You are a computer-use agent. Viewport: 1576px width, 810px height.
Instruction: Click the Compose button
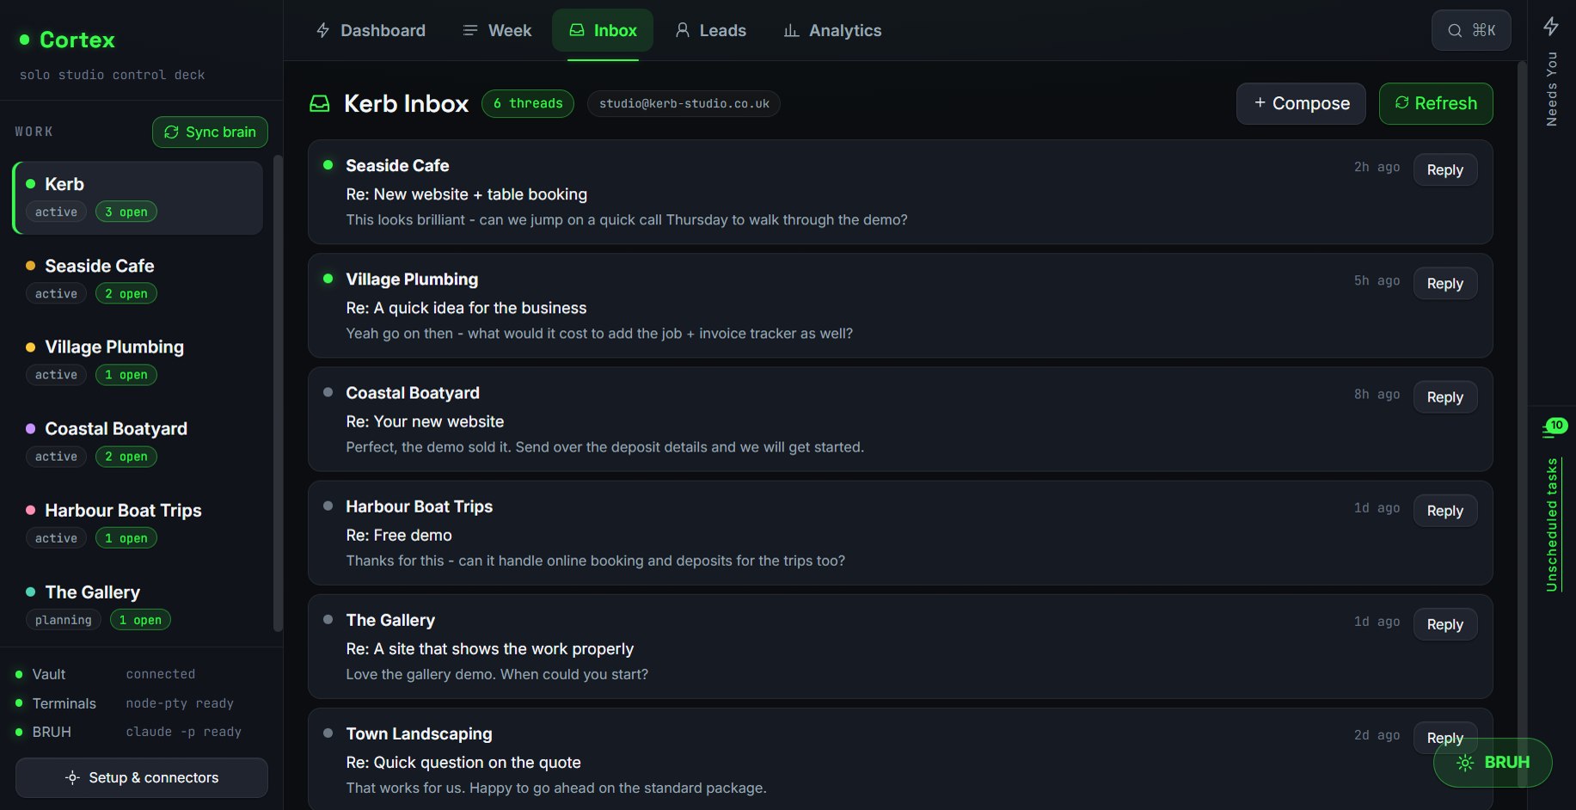click(1301, 103)
